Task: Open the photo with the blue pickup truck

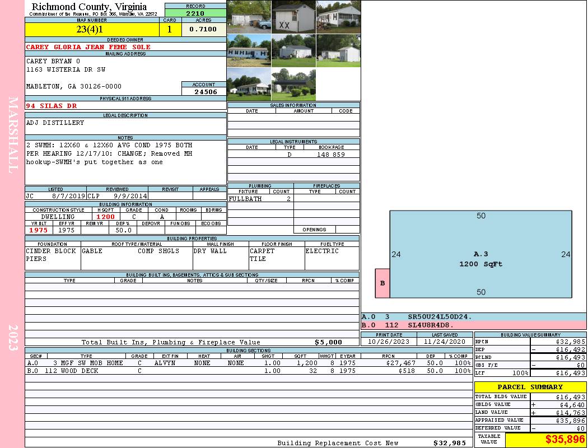Action: pos(249,17)
